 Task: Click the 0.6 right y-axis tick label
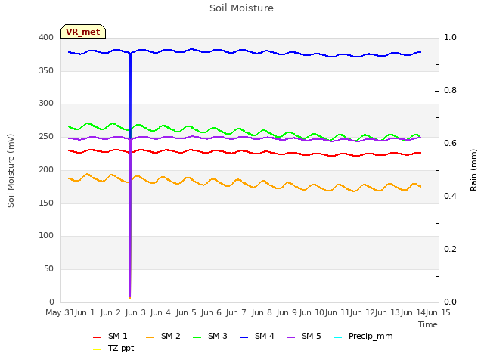(x=450, y=143)
